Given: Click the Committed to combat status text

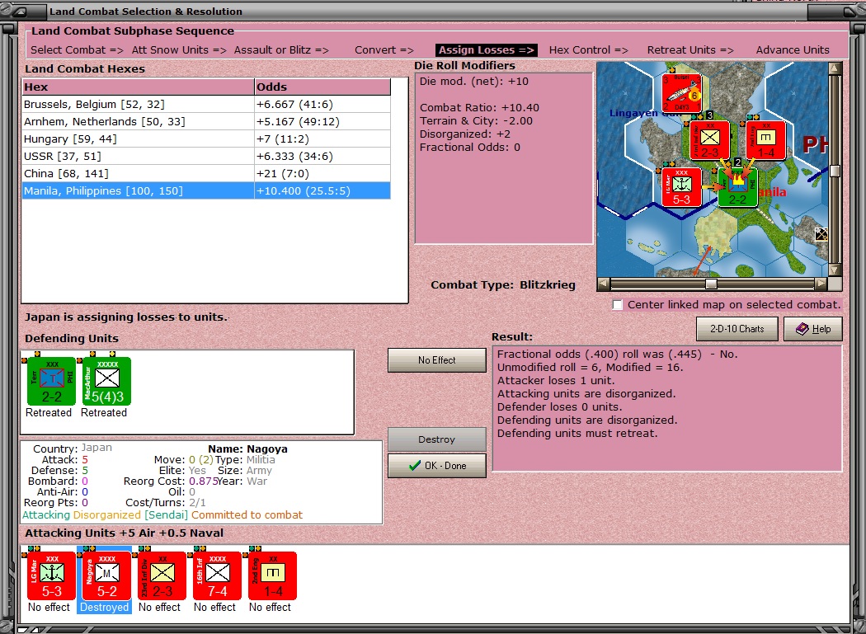Looking at the screenshot, I should [247, 514].
